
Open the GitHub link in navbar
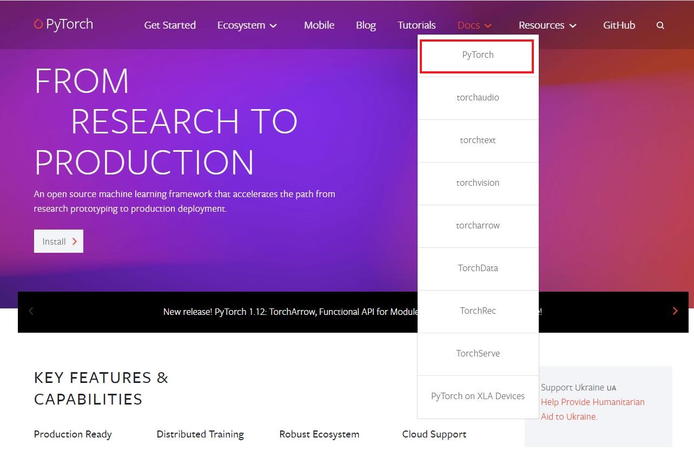tap(619, 25)
